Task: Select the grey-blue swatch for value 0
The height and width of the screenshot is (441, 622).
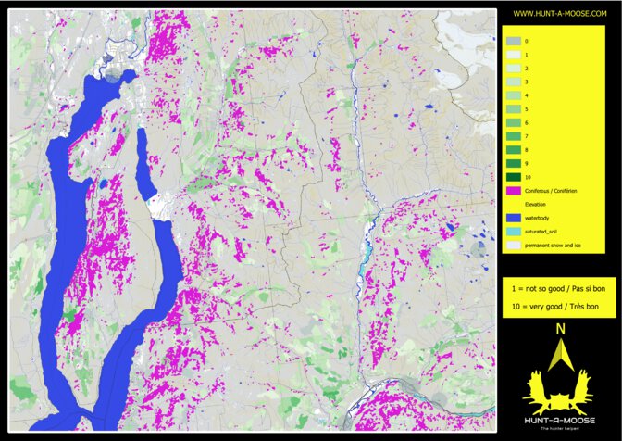Action: pos(514,41)
